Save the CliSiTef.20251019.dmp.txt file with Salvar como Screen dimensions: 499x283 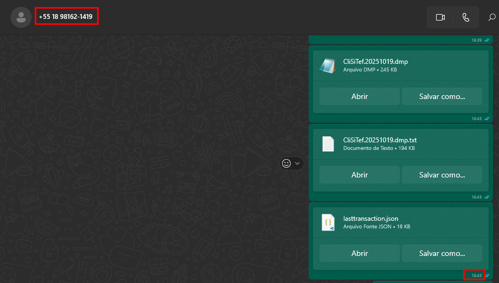442,175
